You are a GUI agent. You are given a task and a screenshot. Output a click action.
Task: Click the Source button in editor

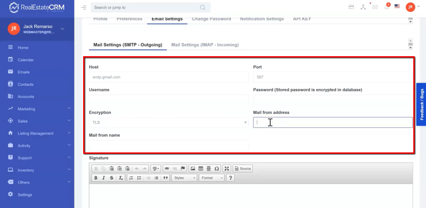click(x=243, y=169)
